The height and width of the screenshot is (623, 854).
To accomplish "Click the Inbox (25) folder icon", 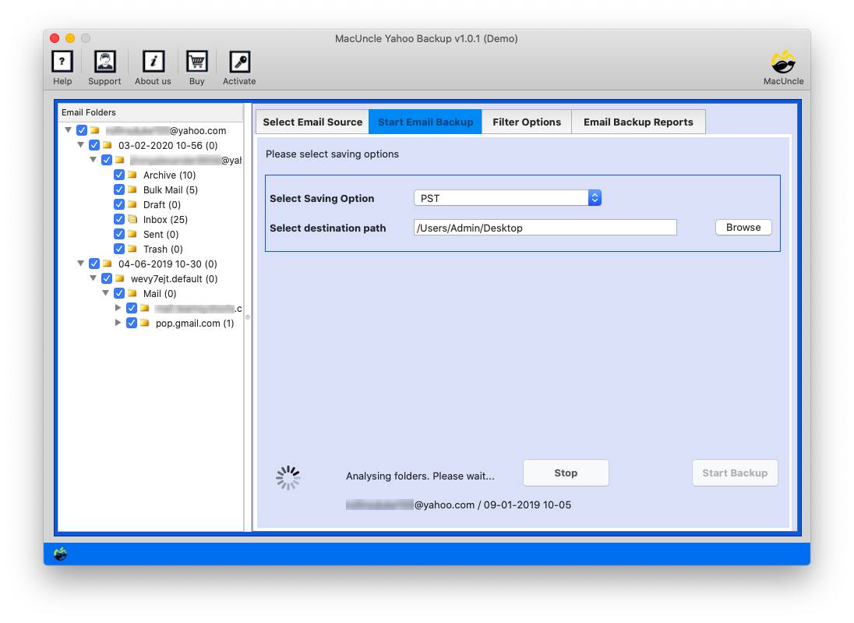I will pyautogui.click(x=132, y=220).
